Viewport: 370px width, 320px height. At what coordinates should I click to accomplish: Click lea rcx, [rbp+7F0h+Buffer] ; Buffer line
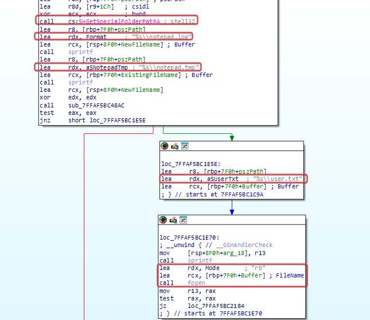pos(230,187)
